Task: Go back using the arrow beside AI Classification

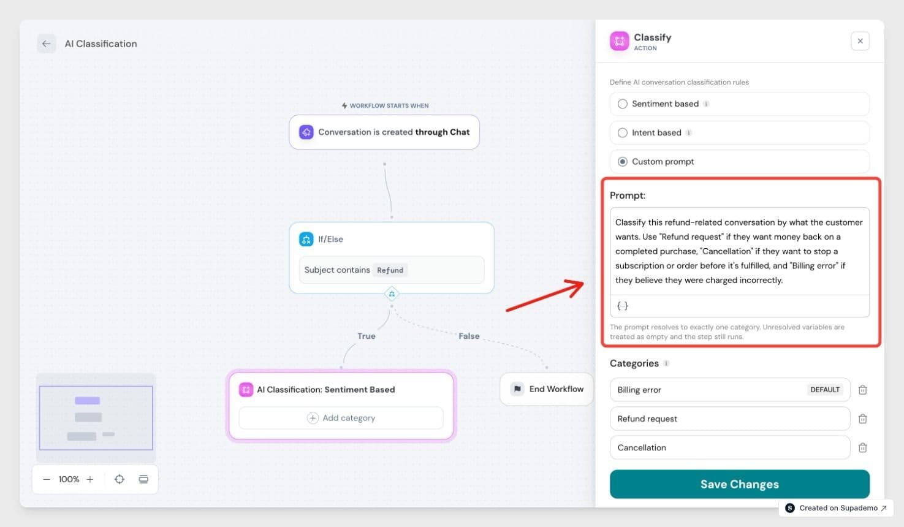Action: [x=47, y=44]
